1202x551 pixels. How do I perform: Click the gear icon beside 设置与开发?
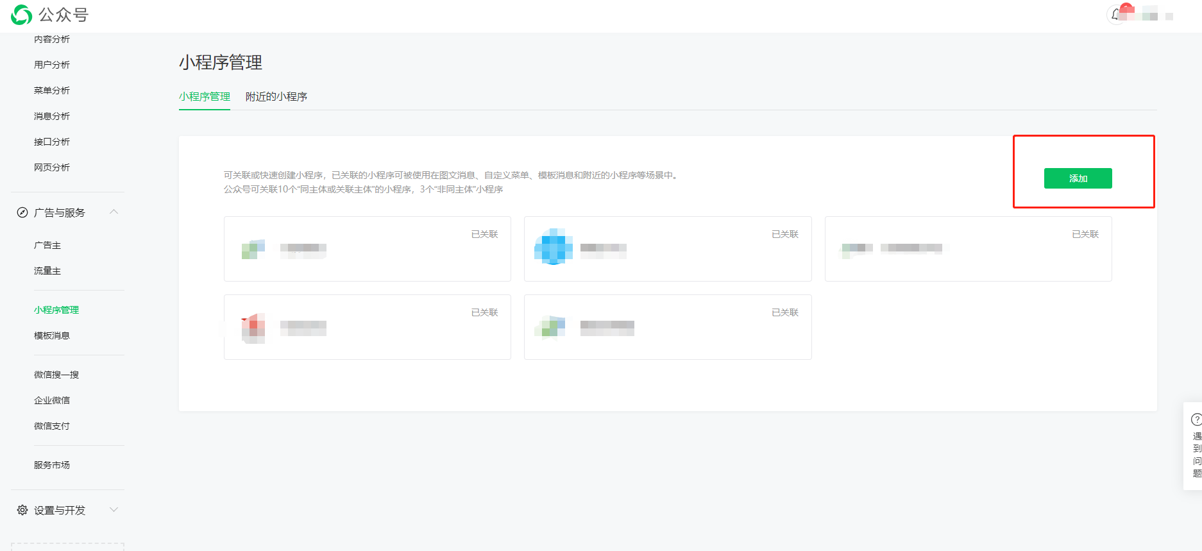(x=22, y=510)
